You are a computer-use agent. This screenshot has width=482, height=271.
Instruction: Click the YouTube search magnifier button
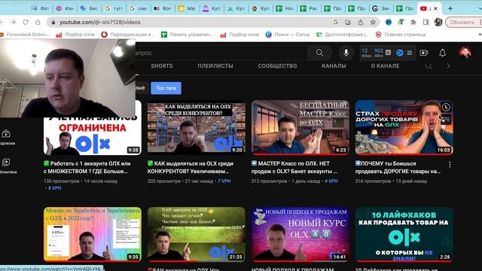pos(319,53)
